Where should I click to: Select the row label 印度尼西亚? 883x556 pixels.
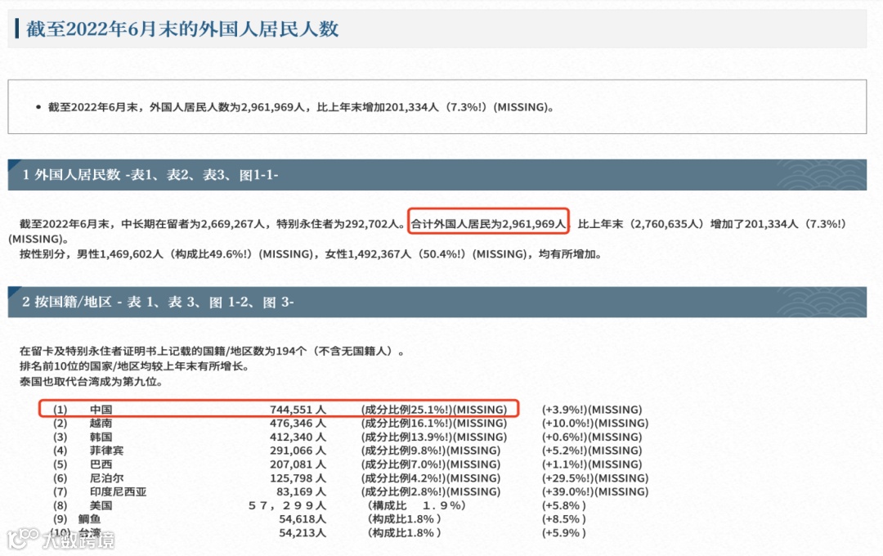tap(119, 491)
